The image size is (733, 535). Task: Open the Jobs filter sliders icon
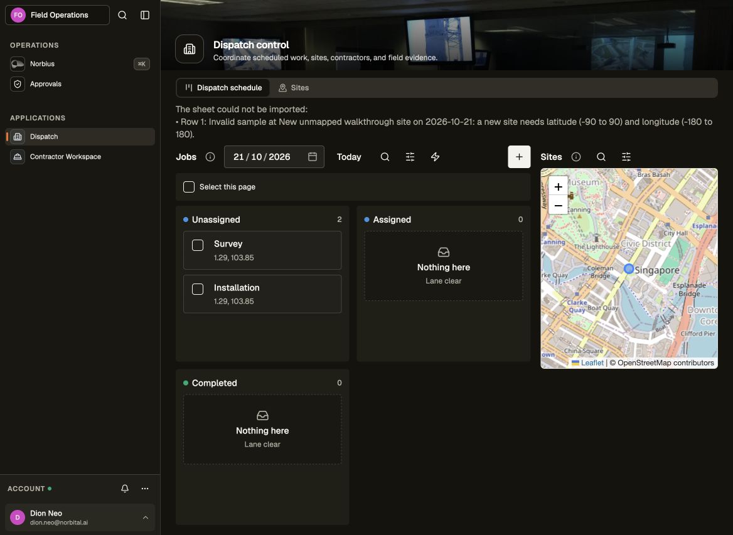point(410,157)
